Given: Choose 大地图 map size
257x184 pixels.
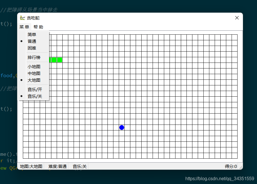Looking at the screenshot, I should pos(33,80).
